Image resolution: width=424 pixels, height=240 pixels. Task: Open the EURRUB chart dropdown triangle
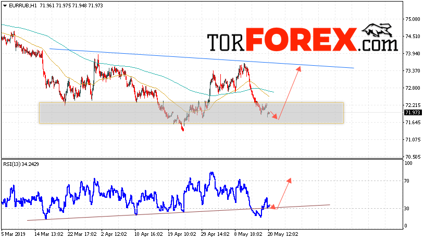coord(5,6)
